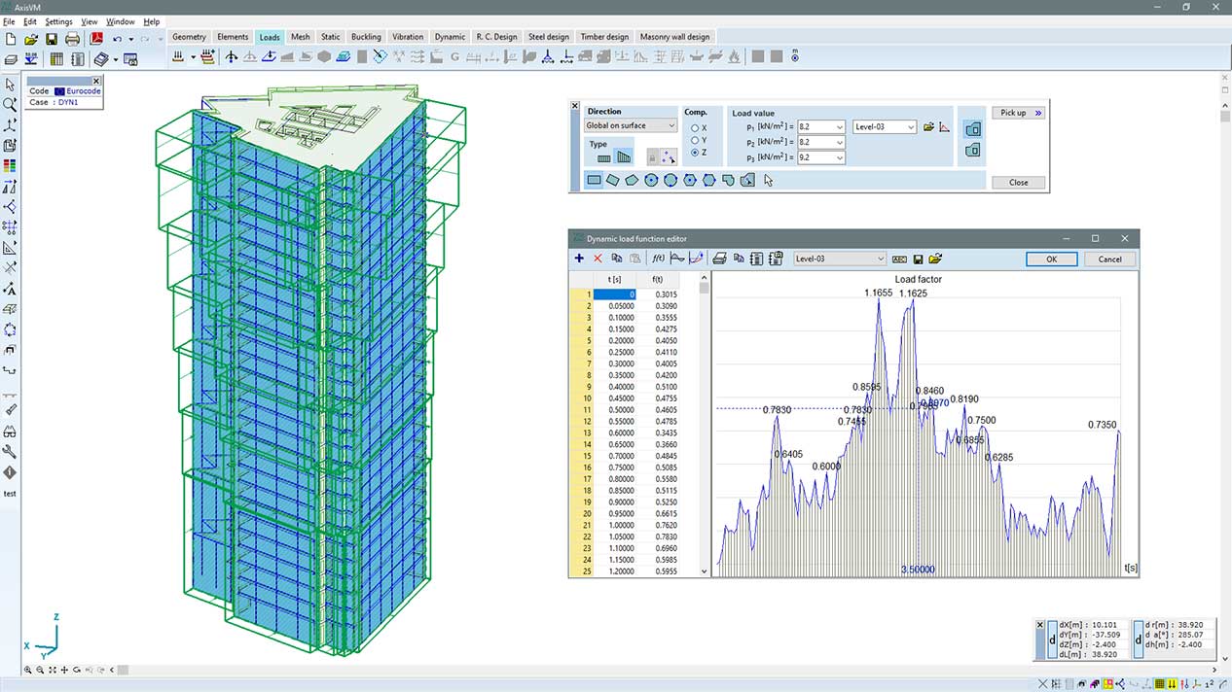Activate the Zoom magnifier tool in left sidebar
This screenshot has height=692, width=1232.
10,105
